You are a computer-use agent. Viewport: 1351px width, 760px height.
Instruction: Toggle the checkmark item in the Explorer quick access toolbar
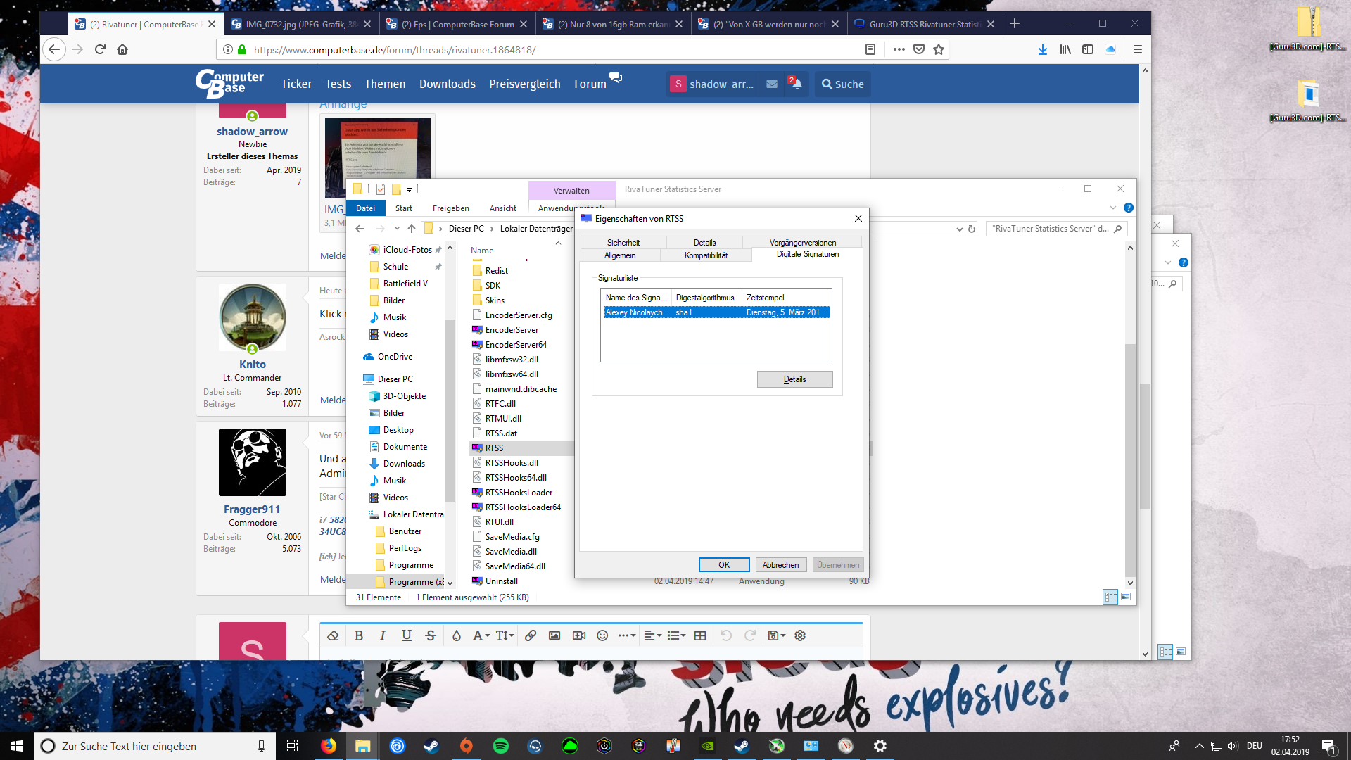tap(381, 189)
